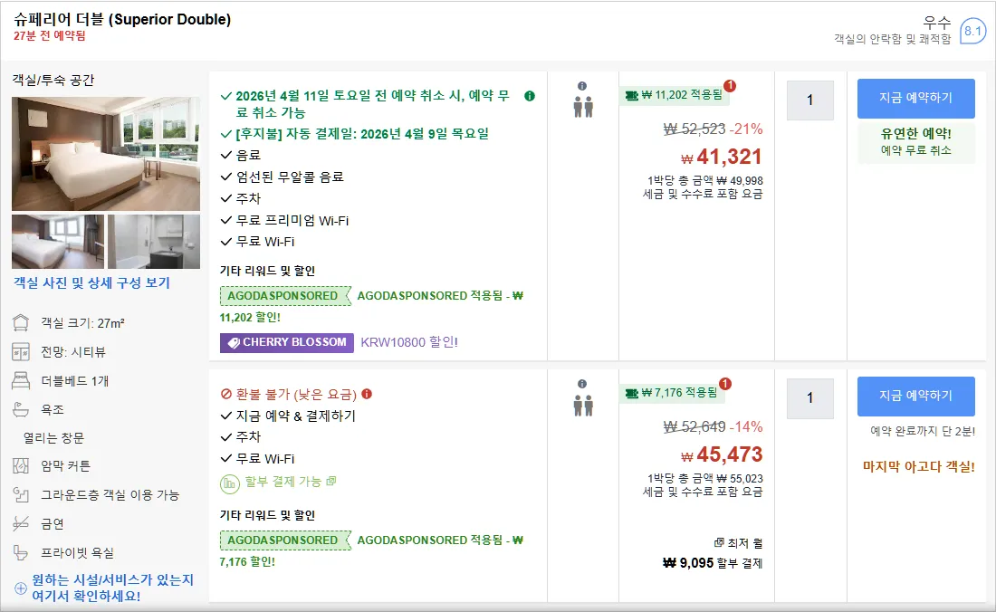
Task: Click the two-guests icon in the second offer
Action: [583, 405]
